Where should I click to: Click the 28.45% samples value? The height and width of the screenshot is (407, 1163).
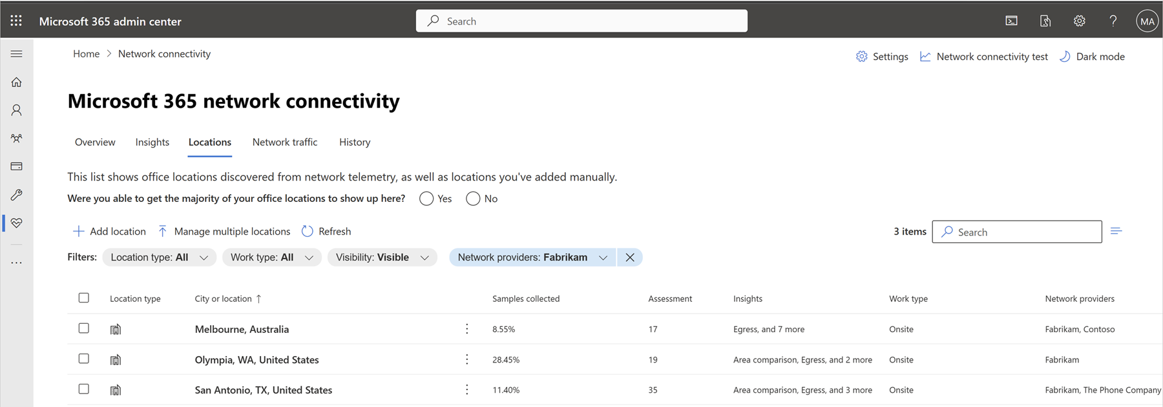tap(506, 359)
